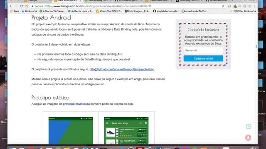View site info via the Secure padlock
Image resolution: width=266 pixels, height=149 pixels.
click(x=37, y=6)
